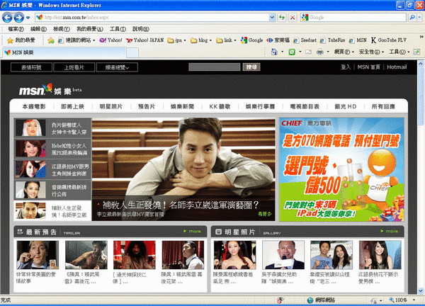
Task: Open the 本週電影 nav tab
Action: pos(34,106)
